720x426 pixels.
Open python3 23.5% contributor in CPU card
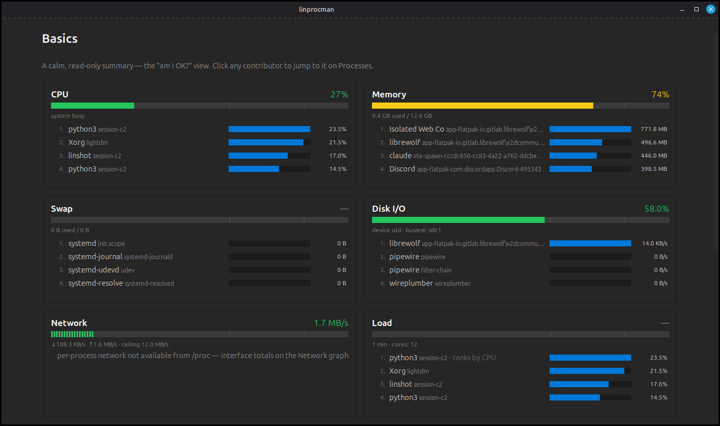pyautogui.click(x=200, y=129)
